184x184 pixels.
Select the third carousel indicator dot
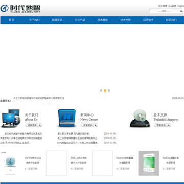109,90
